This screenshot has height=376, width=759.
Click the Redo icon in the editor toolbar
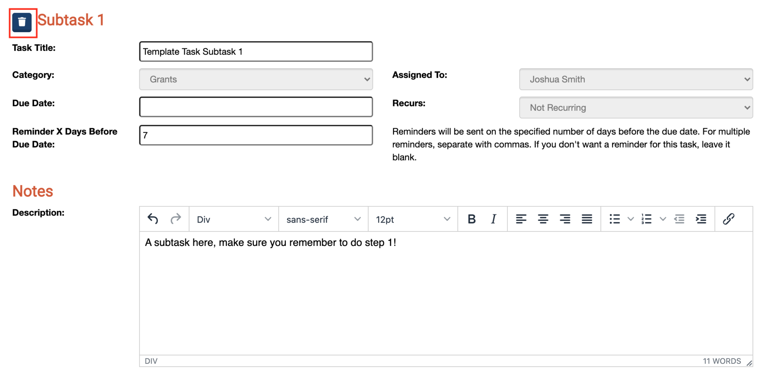[176, 219]
